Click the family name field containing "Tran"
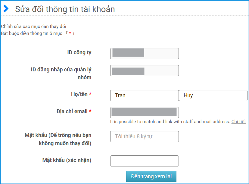Viewport: 249px width, 184px height. 144,95
